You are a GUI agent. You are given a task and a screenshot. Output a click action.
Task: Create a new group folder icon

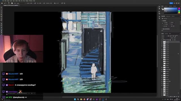(x=175, y=97)
